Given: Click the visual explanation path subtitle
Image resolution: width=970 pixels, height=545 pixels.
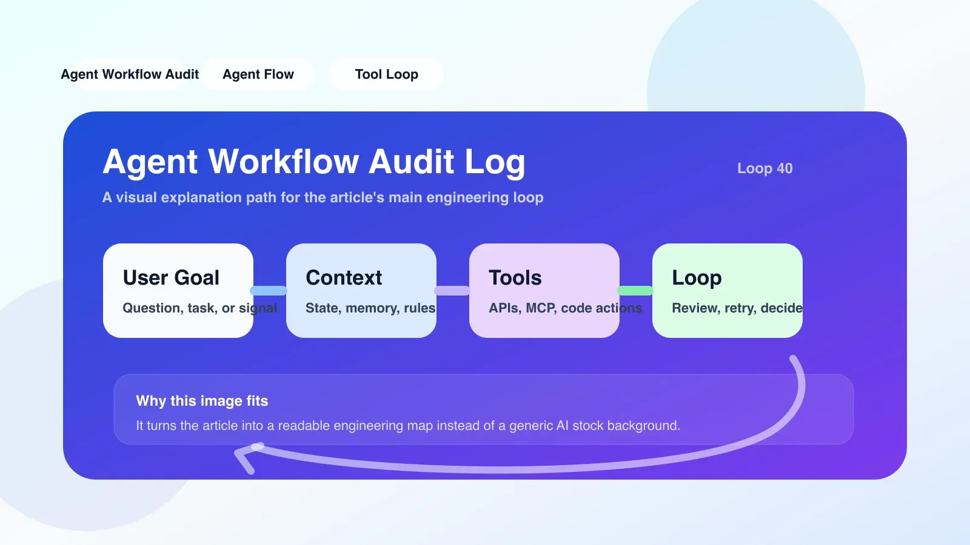Looking at the screenshot, I should click(323, 197).
